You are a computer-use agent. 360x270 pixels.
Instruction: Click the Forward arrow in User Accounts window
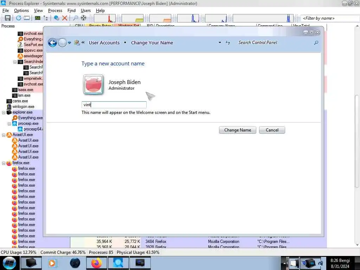coord(62,43)
